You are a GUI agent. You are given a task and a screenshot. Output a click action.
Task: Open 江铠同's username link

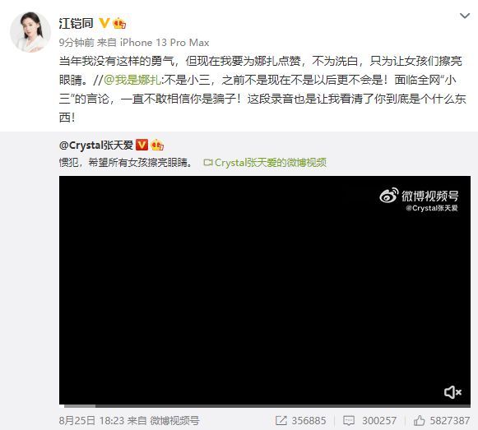point(77,24)
